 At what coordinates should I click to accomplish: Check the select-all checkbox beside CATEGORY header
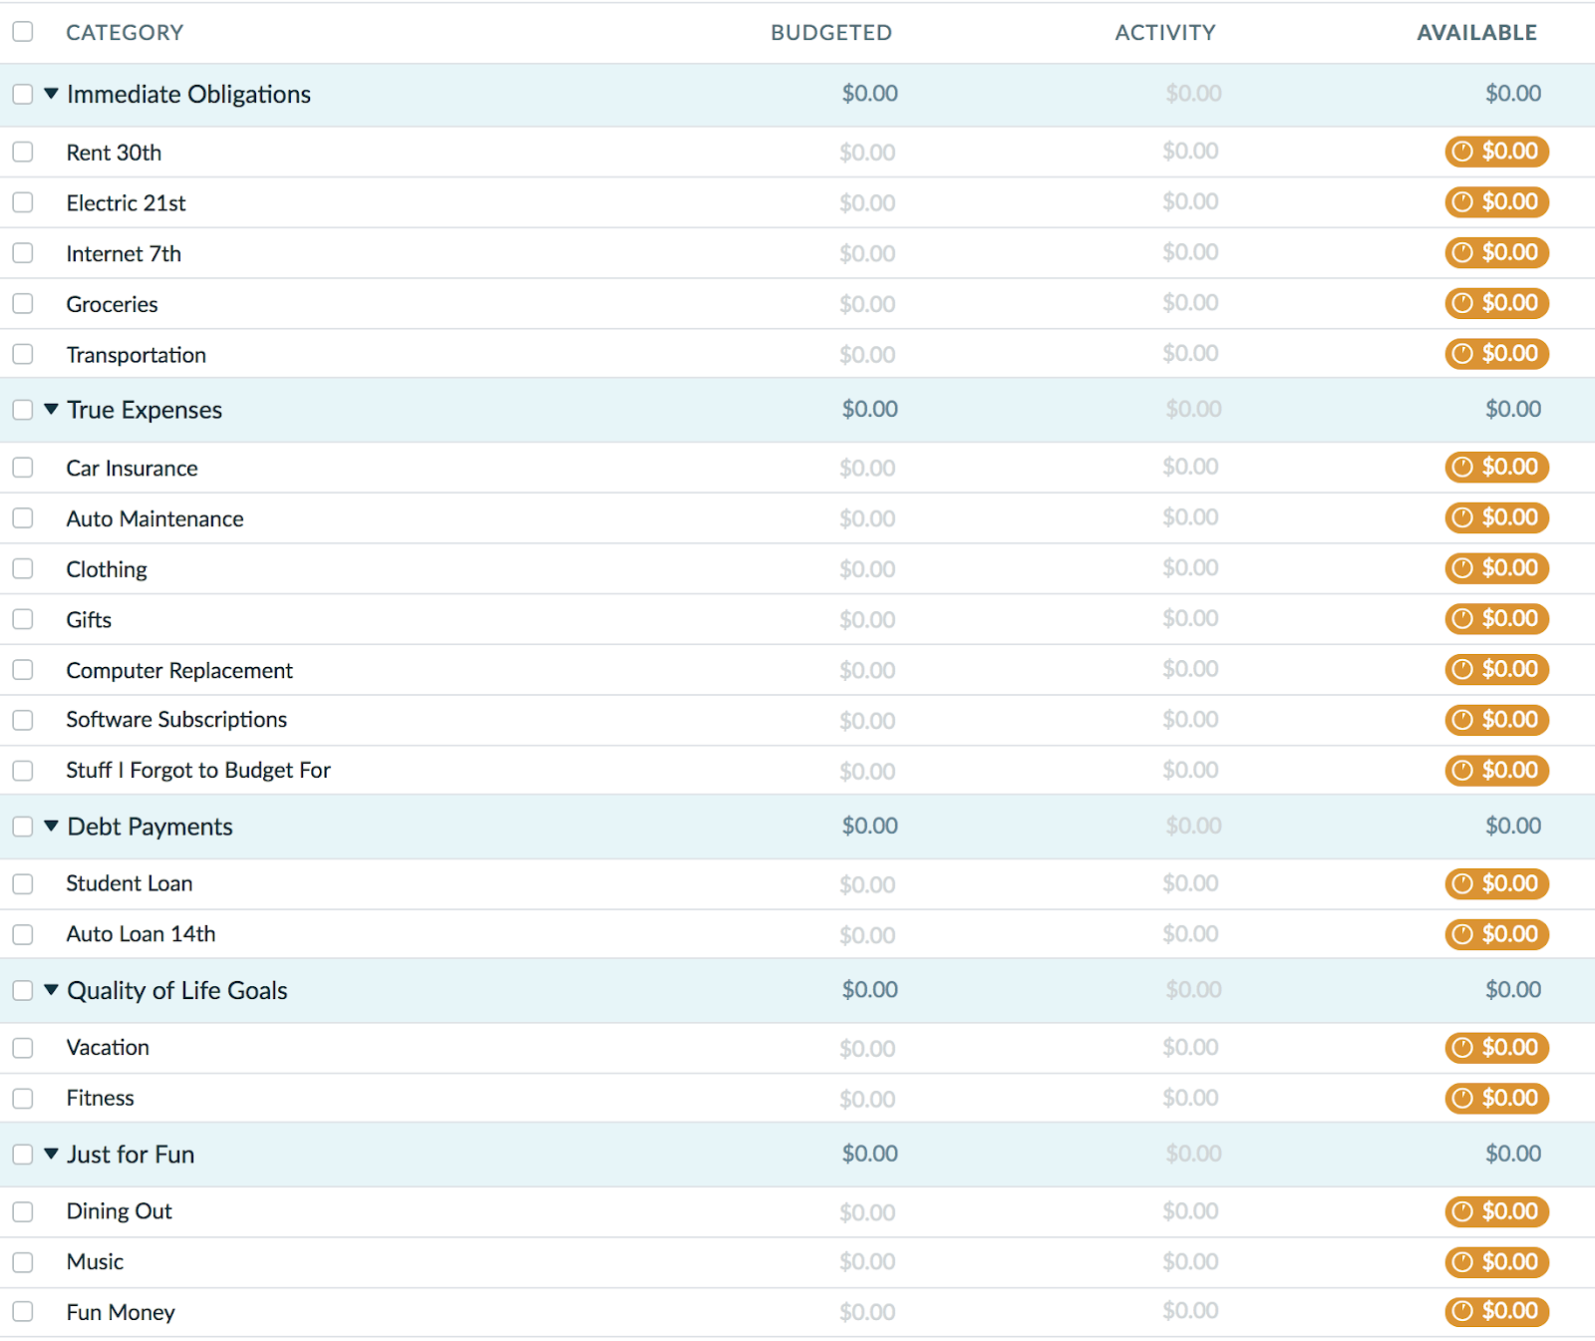click(x=23, y=32)
